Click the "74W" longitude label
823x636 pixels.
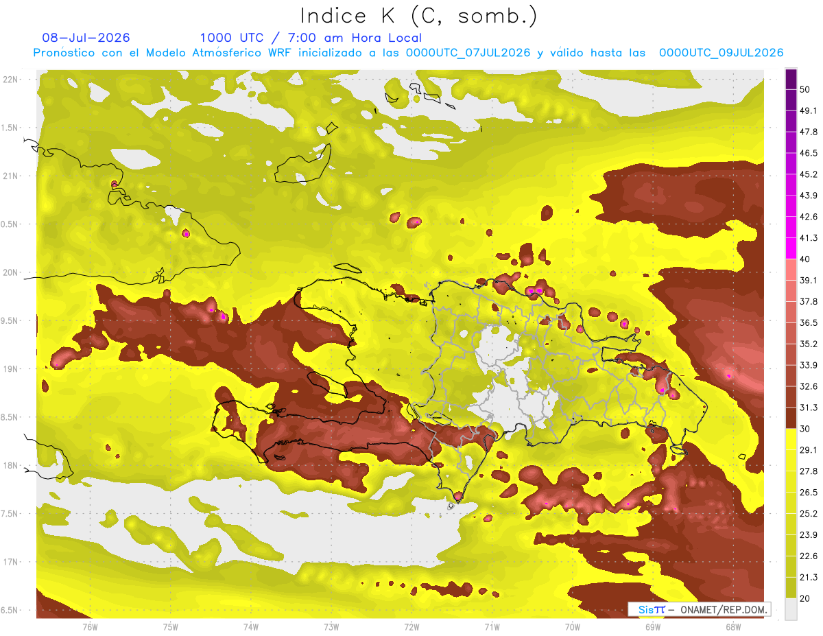click(x=251, y=626)
